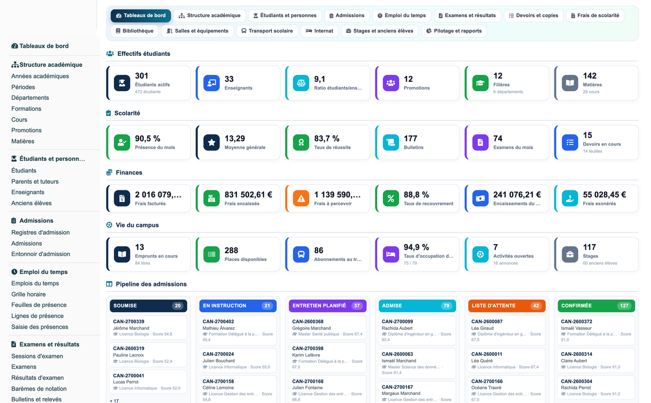Click the star icon on Moyenne générale card
Screen dimensions: 651x403
point(212,143)
